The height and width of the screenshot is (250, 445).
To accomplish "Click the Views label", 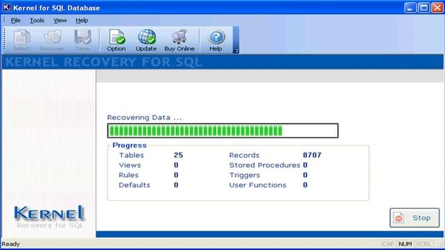I will (x=130, y=165).
